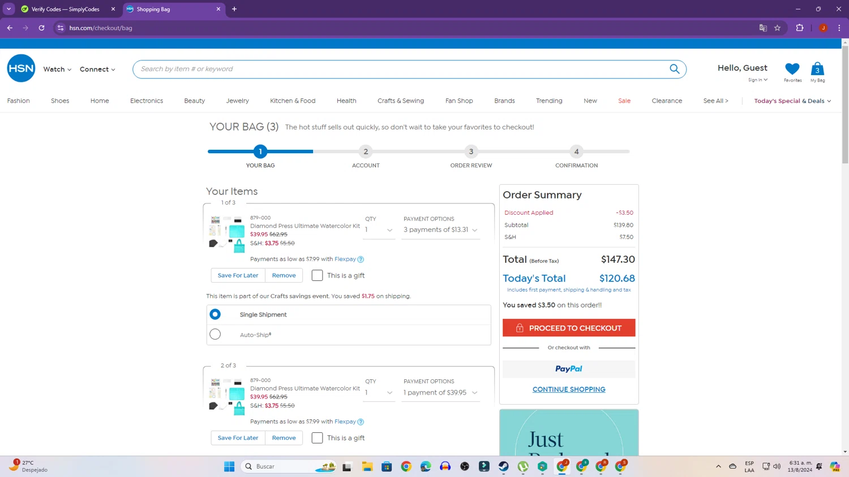Click volume icon in system tray

click(x=777, y=466)
